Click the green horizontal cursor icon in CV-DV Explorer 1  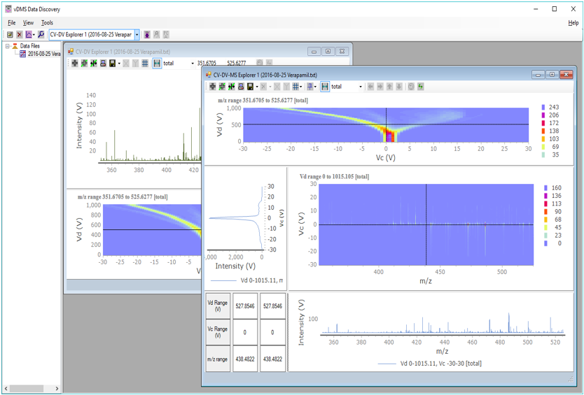point(84,63)
